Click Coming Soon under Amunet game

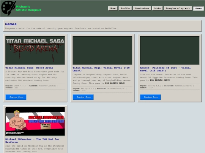pos(150,97)
